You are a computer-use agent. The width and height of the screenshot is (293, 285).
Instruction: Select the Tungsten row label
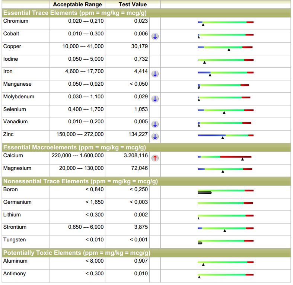15,240
